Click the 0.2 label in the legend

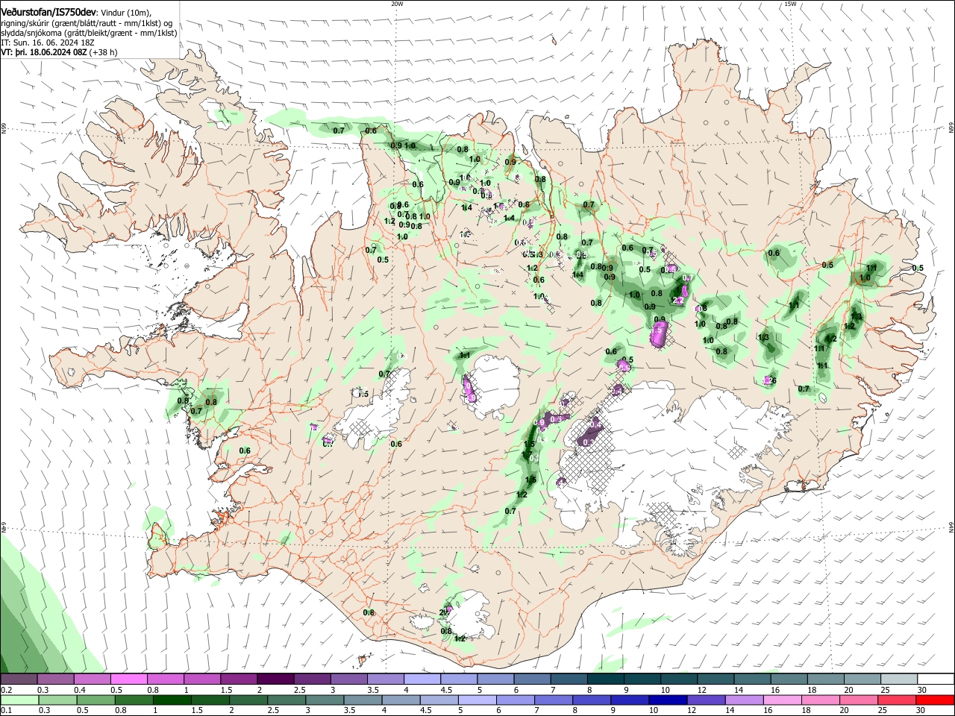tap(6, 690)
